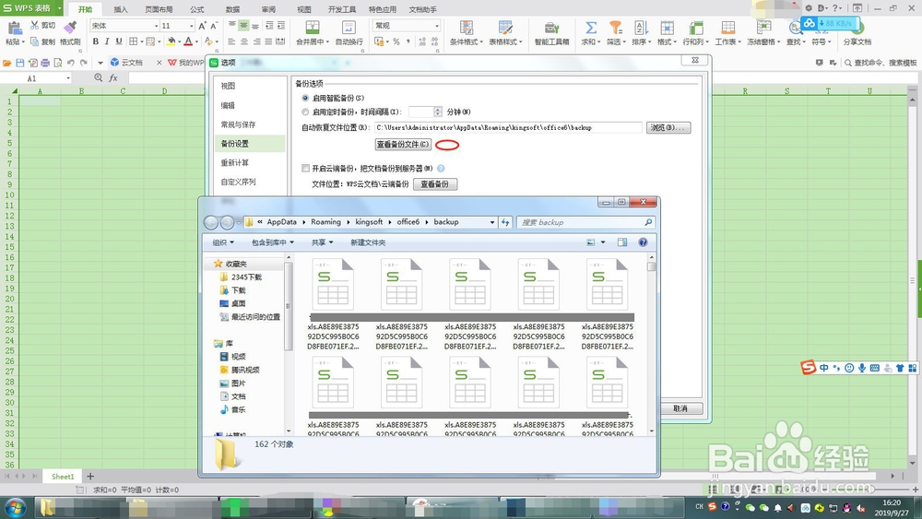Expand the Name Box A1 dropdown

(68, 78)
